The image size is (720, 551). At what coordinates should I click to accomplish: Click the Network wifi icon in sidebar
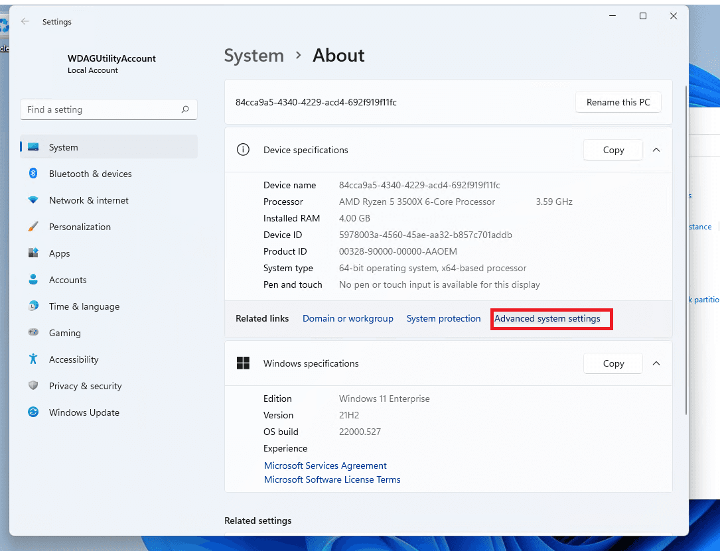pos(33,200)
